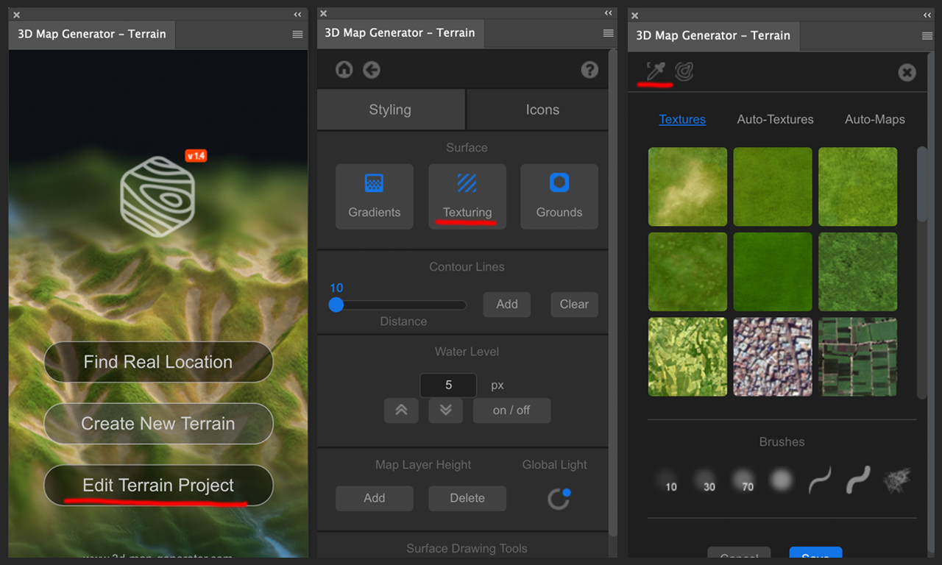Choose the dense city rooftops texture
This screenshot has width=942, height=565.
[773, 357]
